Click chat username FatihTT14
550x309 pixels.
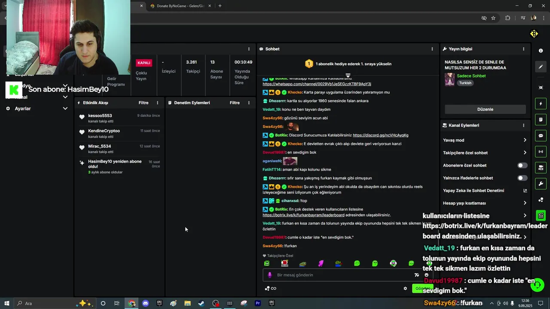(x=272, y=170)
